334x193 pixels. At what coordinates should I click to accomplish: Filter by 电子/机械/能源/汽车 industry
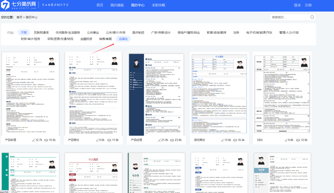click(x=259, y=33)
